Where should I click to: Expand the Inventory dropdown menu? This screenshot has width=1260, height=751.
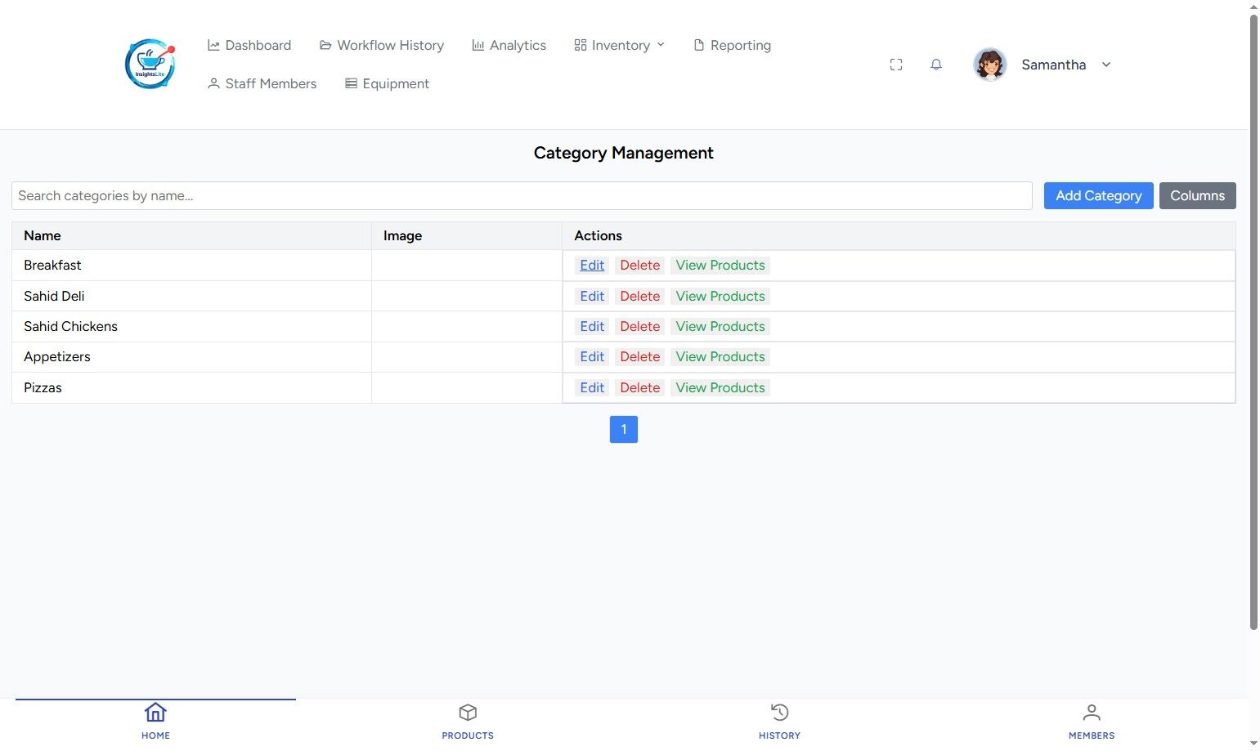pyautogui.click(x=620, y=45)
